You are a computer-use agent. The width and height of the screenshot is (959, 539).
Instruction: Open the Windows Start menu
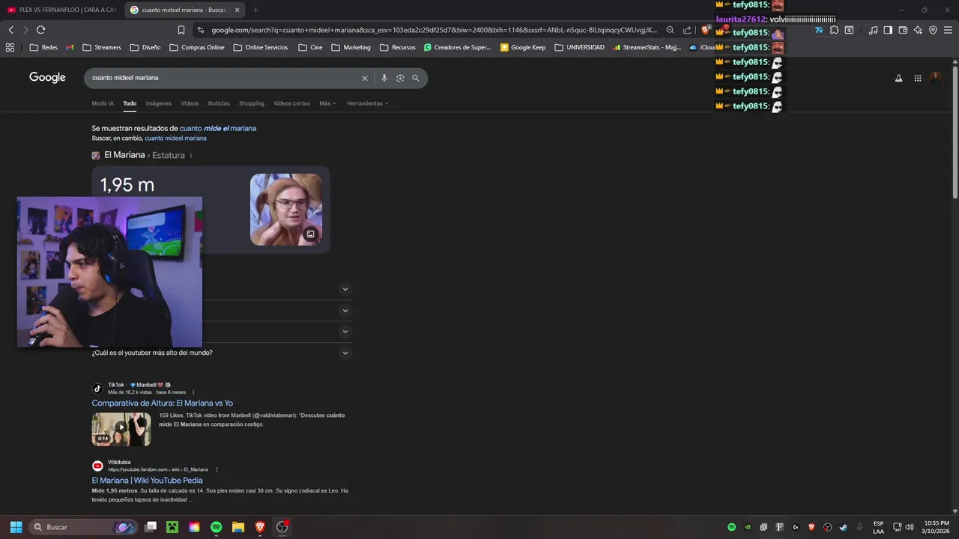pyautogui.click(x=16, y=527)
